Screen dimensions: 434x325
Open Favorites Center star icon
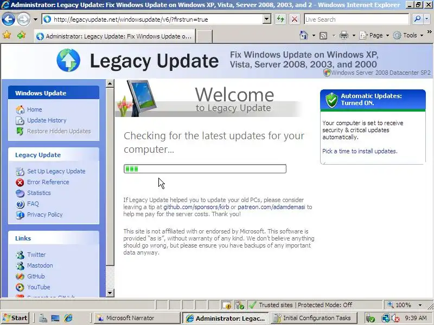(7, 35)
